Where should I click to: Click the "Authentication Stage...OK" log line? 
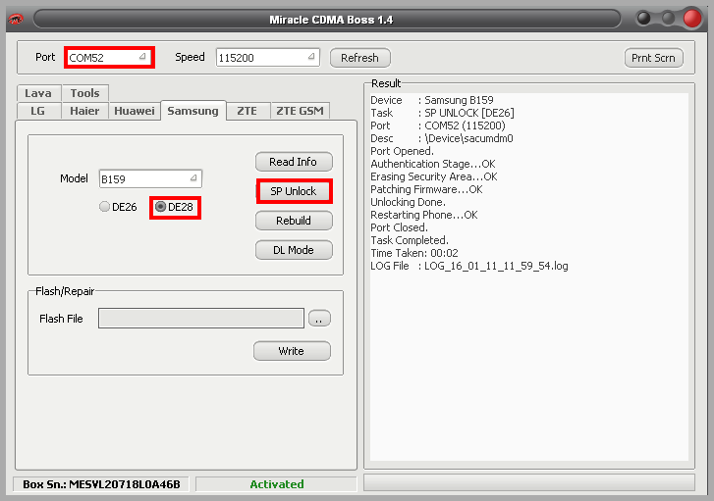coord(432,164)
